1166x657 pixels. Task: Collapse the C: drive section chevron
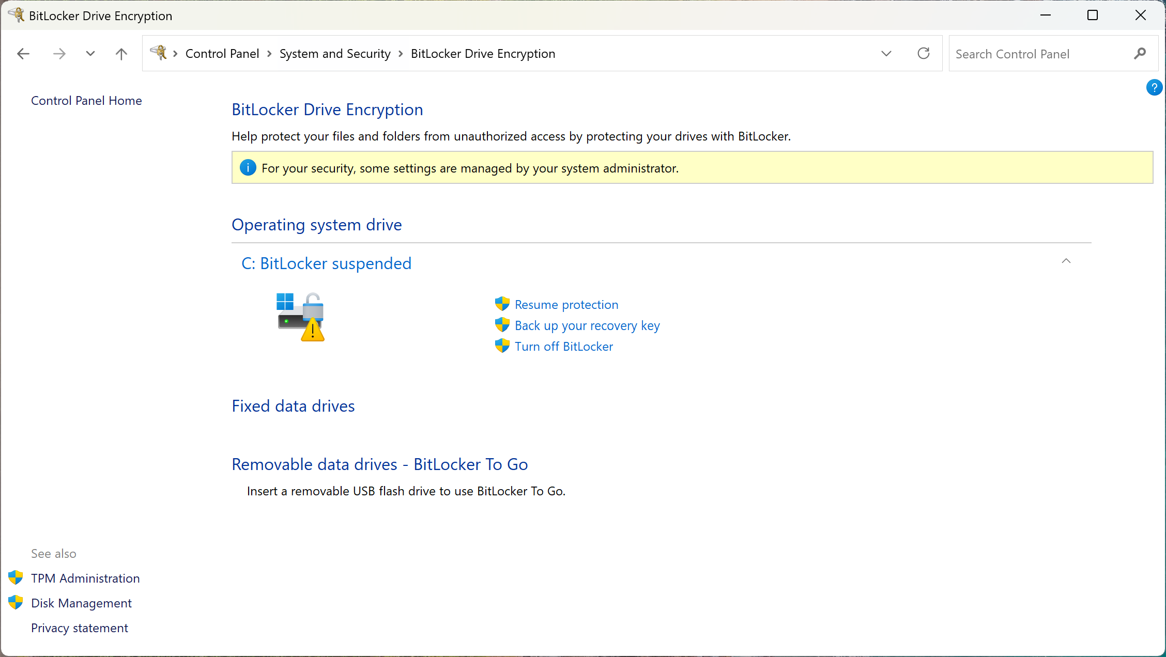click(x=1066, y=261)
